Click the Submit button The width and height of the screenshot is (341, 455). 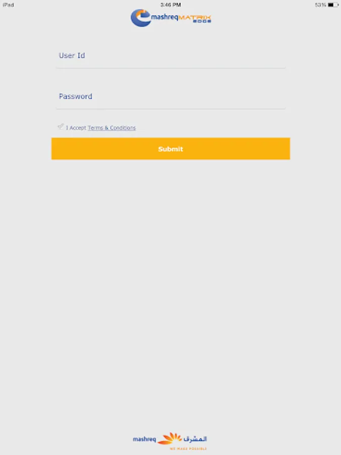click(171, 149)
